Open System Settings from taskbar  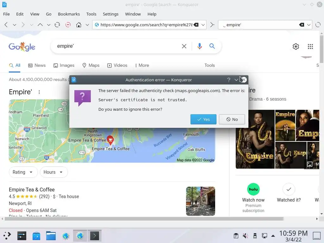click(x=22, y=235)
